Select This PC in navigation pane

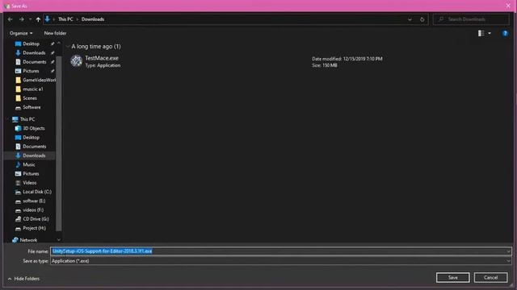(x=27, y=119)
